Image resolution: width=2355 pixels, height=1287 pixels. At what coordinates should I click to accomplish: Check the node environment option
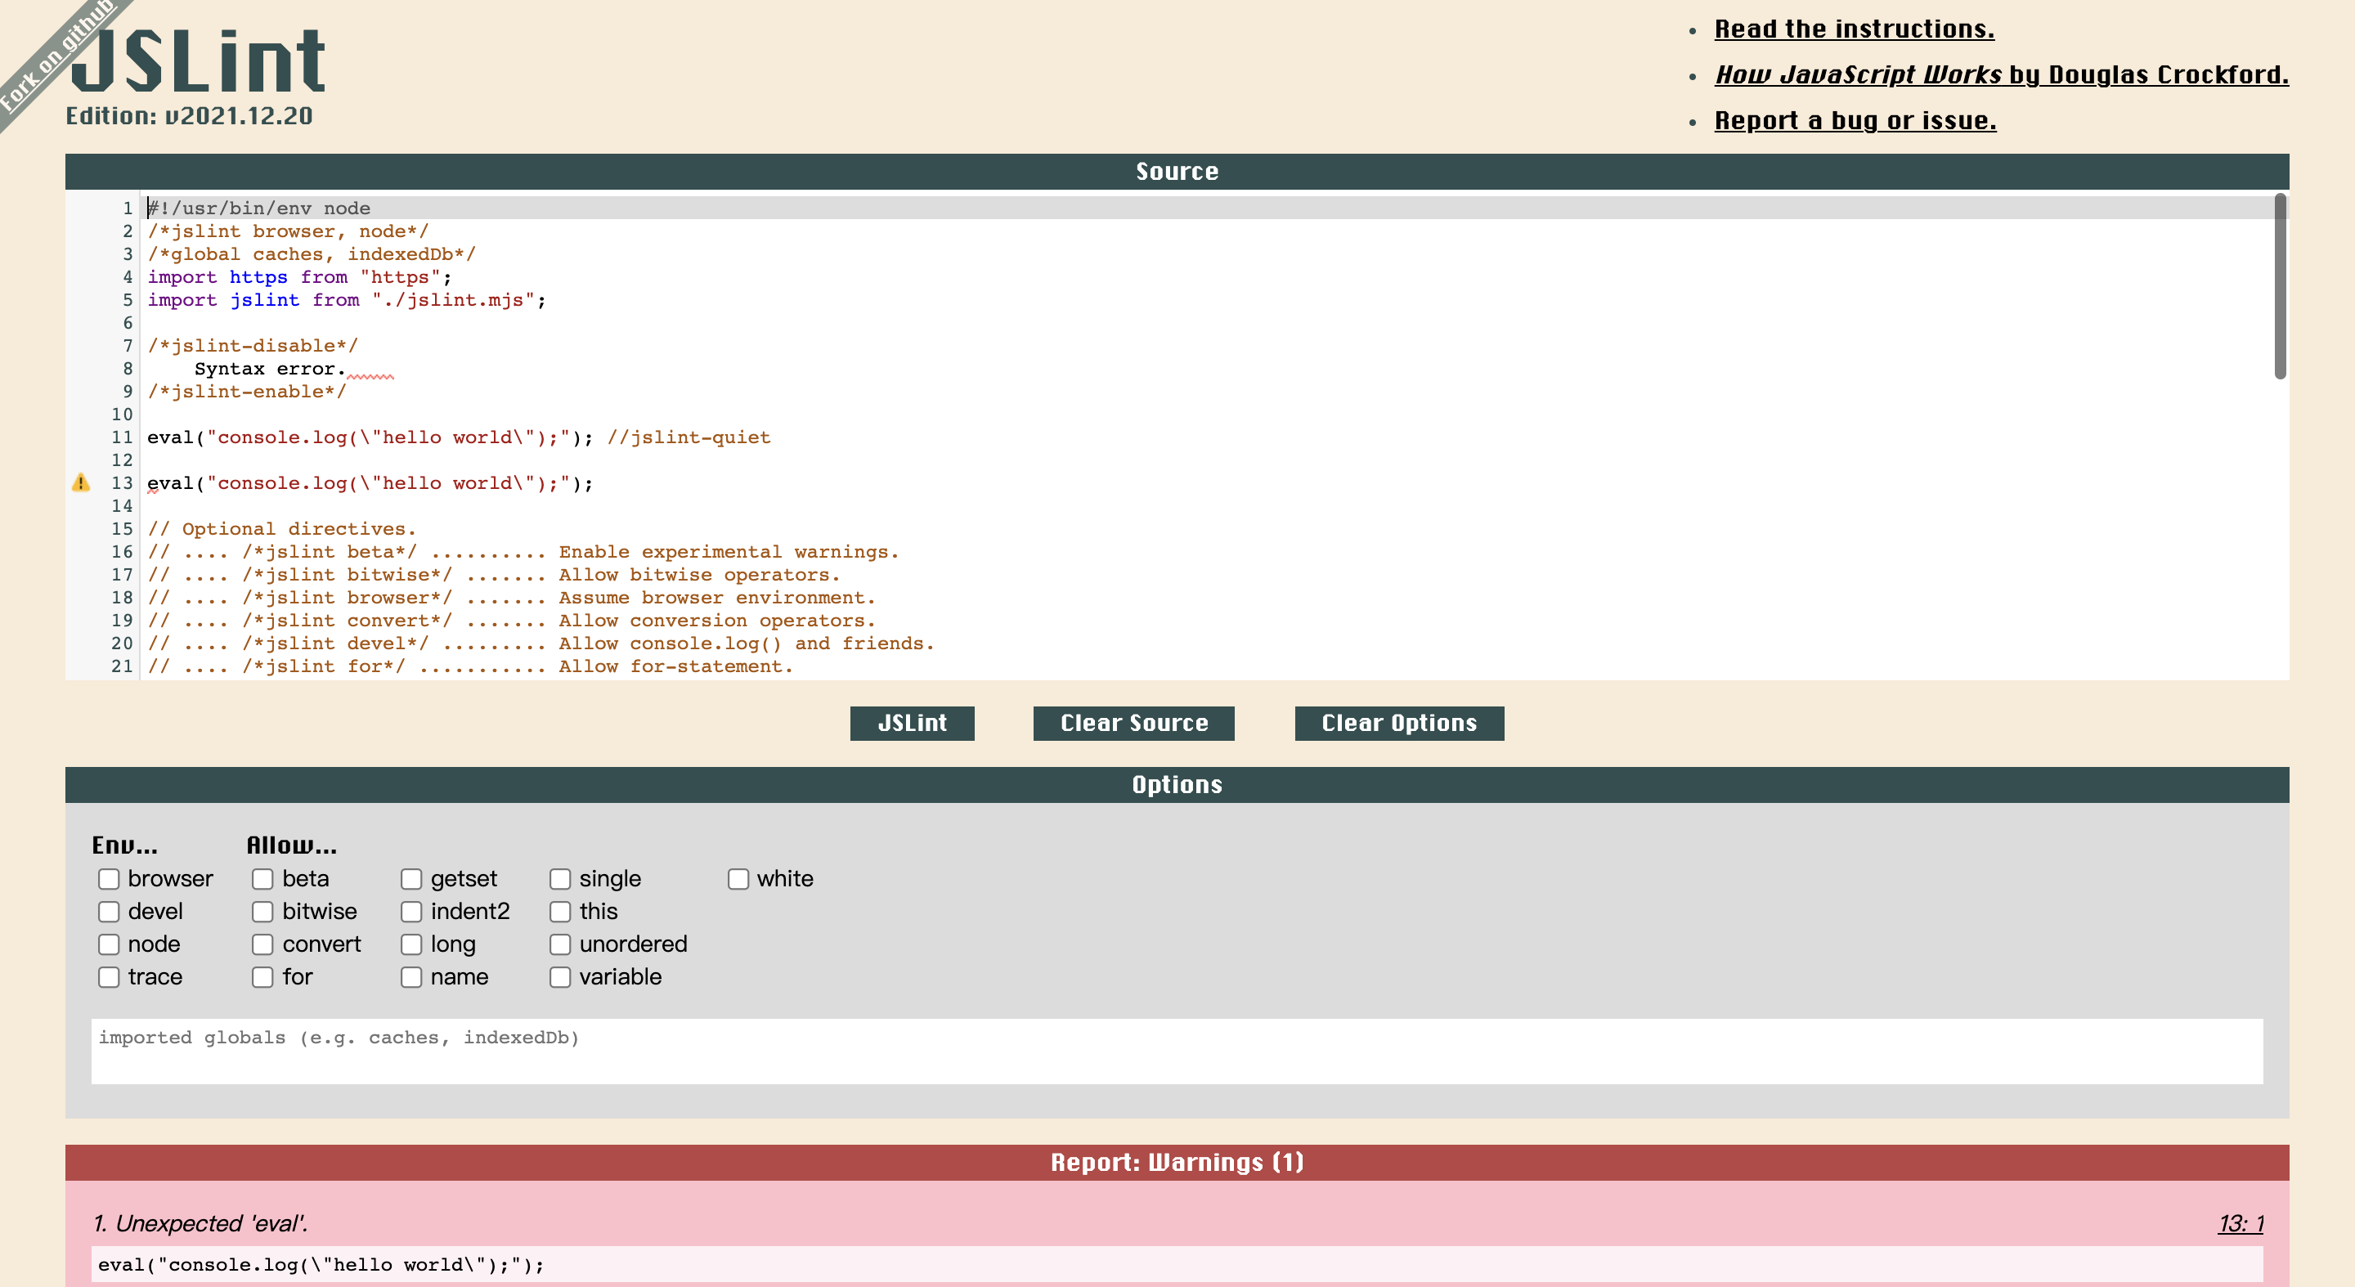coord(109,944)
